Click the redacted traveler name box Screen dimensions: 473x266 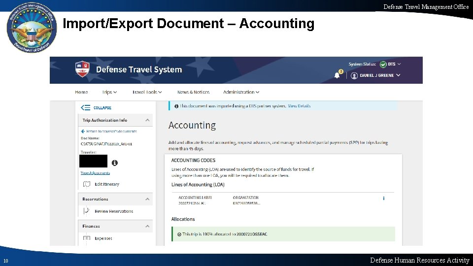pos(93,161)
